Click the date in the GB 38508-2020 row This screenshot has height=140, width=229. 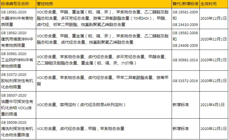(x=214, y=129)
